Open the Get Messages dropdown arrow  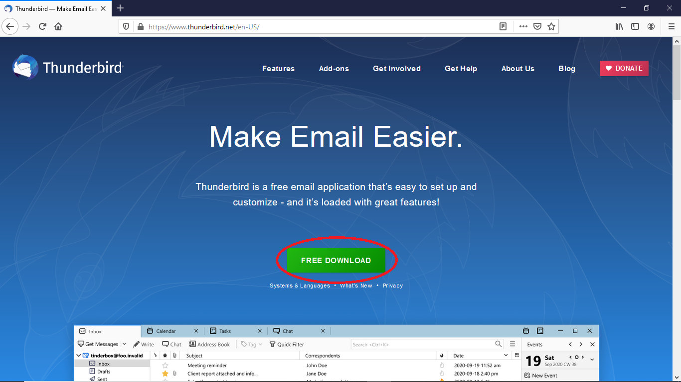click(x=124, y=344)
